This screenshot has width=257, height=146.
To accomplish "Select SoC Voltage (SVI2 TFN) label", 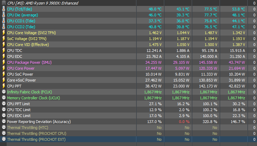I will [x=27, y=39].
